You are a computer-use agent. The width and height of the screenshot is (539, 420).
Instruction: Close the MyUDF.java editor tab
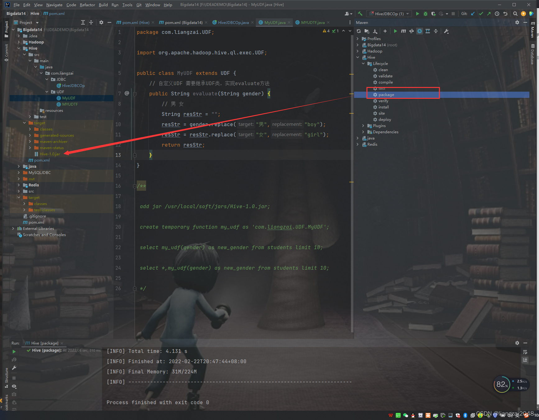tap(289, 22)
